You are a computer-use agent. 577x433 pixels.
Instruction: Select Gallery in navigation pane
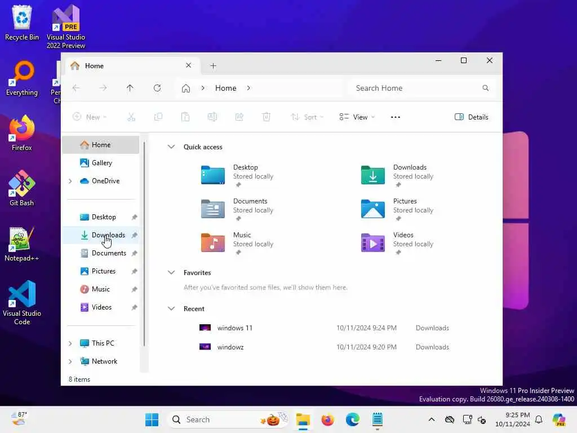pos(101,163)
